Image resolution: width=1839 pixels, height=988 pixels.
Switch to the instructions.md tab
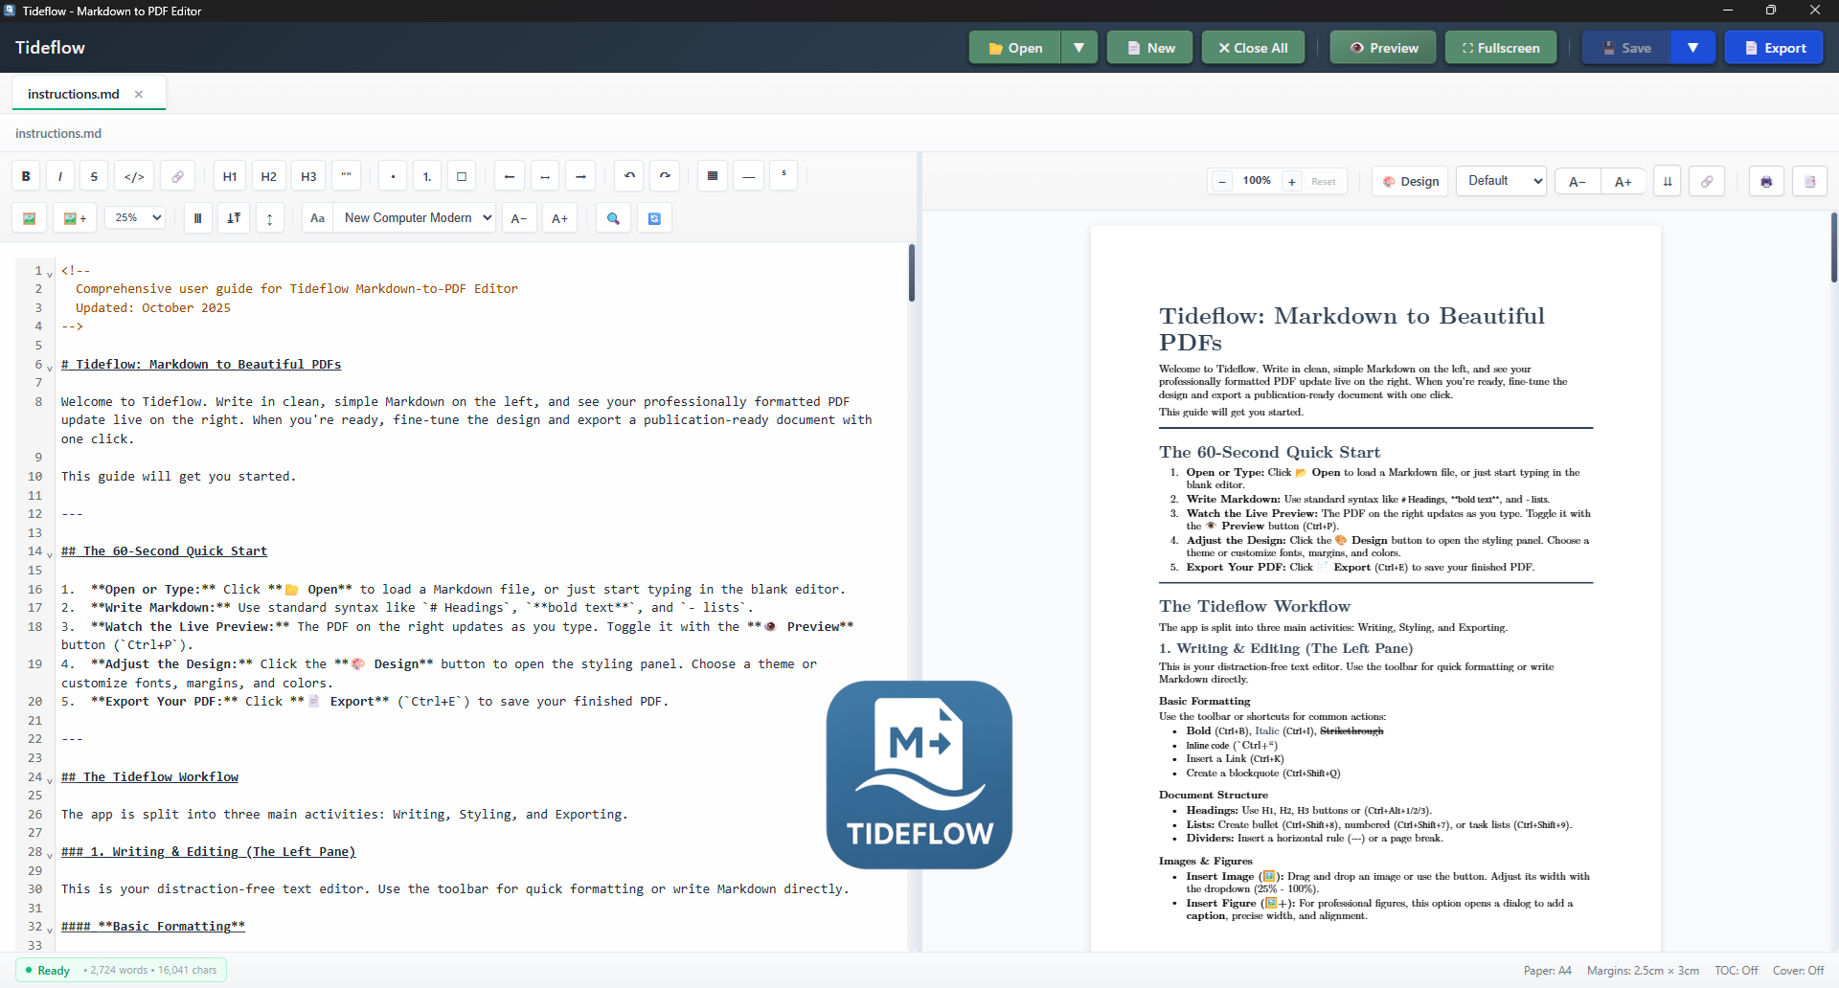pyautogui.click(x=75, y=93)
